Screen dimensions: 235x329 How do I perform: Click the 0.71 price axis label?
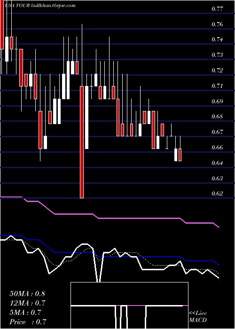217,86
